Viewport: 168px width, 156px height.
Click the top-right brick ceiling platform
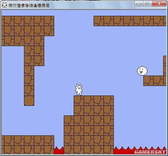point(130,21)
